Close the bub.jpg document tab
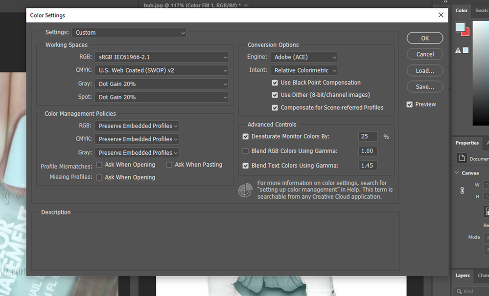This screenshot has height=296, width=489. 246,5
